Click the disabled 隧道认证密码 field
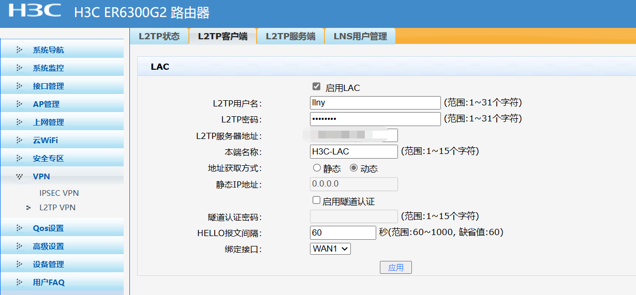This screenshot has height=295, width=636. pyautogui.click(x=354, y=216)
